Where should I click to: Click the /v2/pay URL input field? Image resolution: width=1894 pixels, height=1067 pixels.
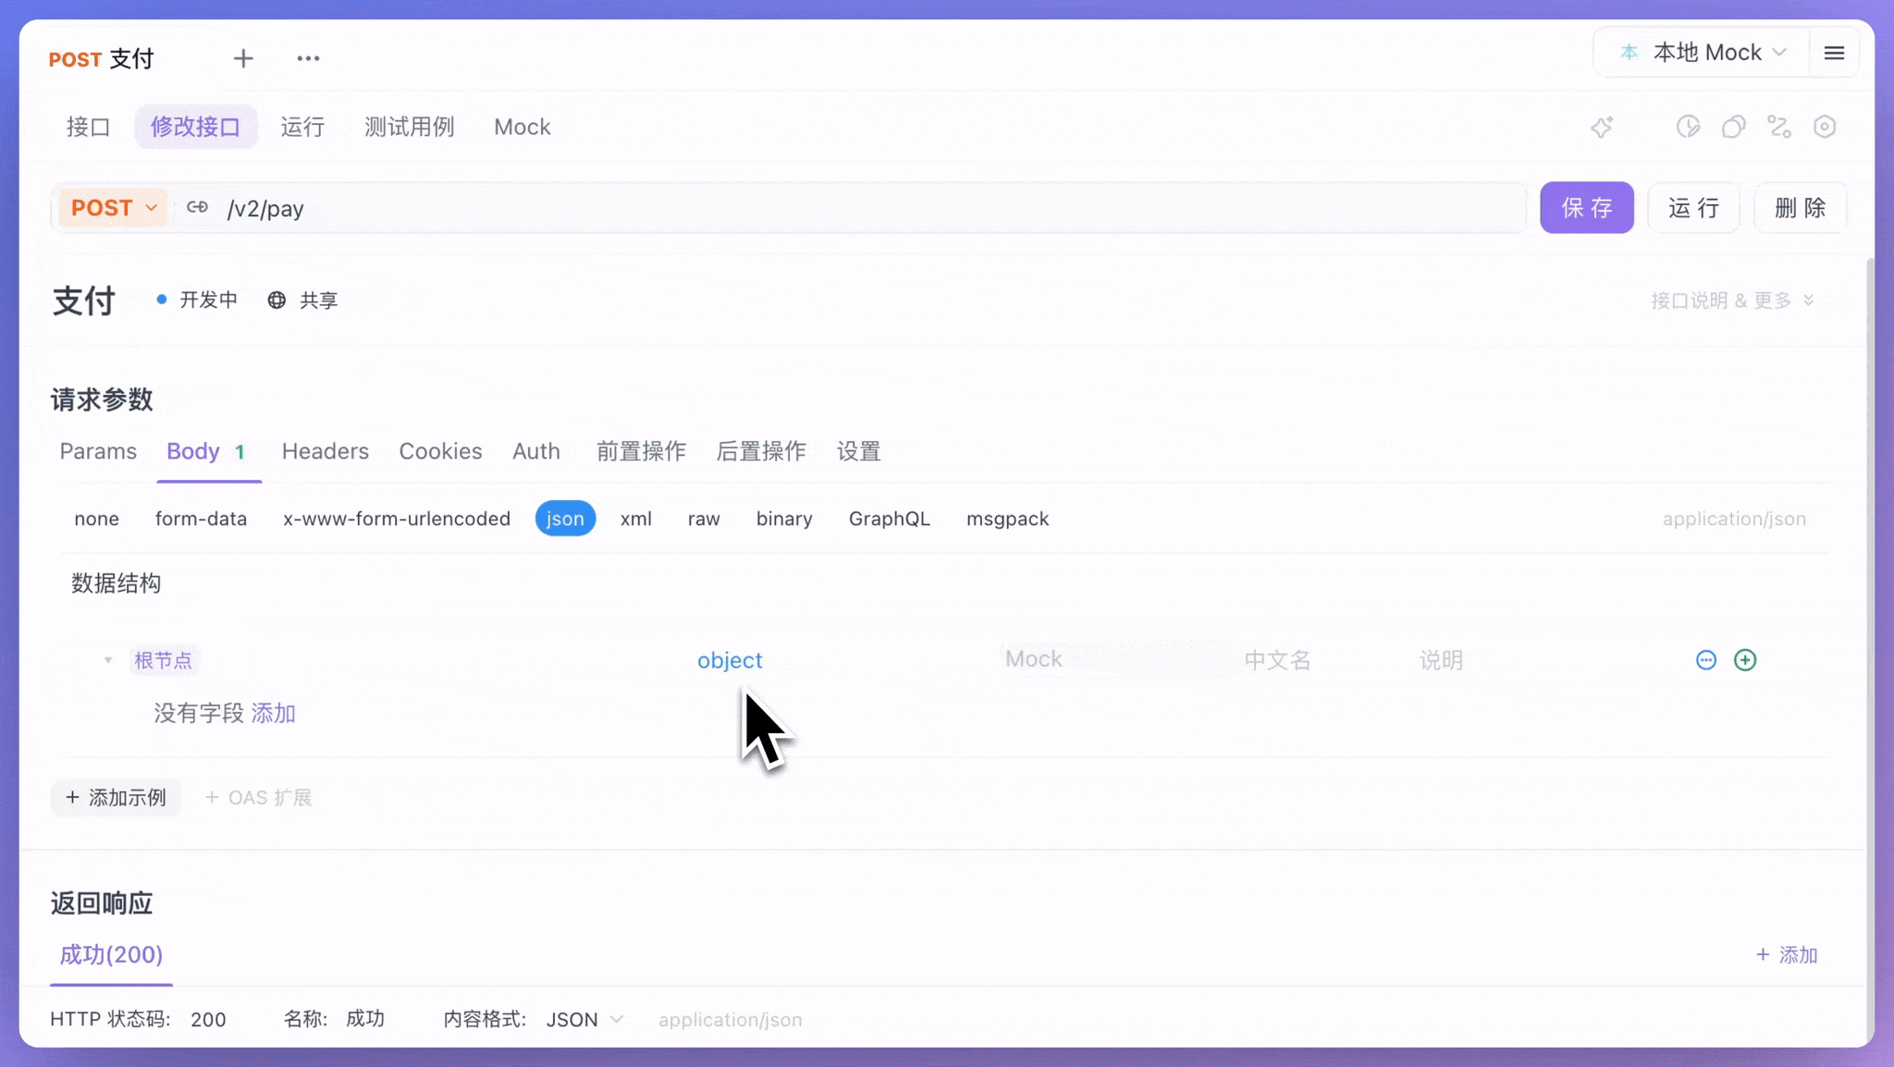832,209
